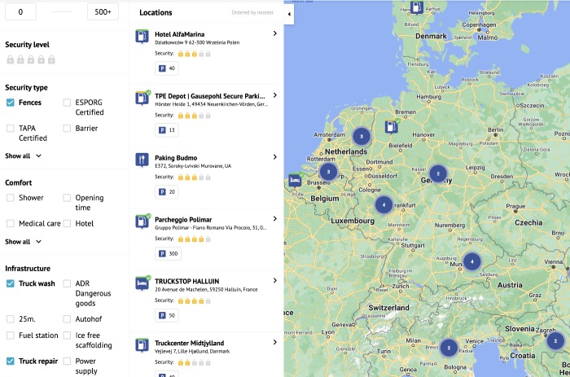Select the first security level lock icon
The height and width of the screenshot is (377, 570).
[x=10, y=59]
